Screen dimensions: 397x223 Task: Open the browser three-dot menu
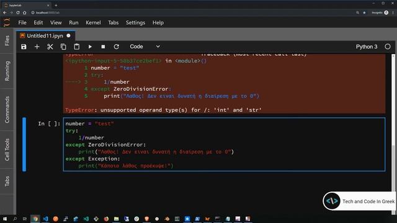[x=393, y=12]
